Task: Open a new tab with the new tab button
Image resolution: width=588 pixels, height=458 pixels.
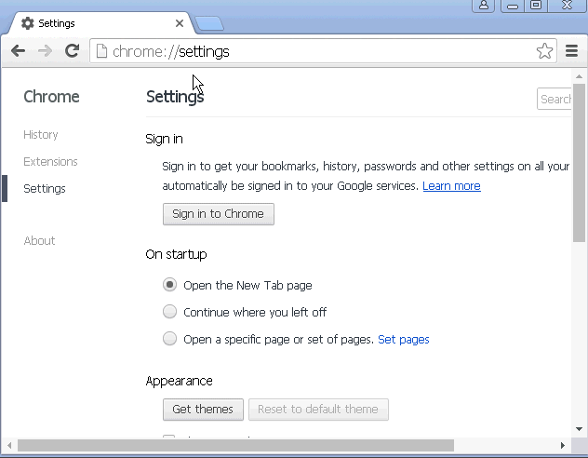Action: pyautogui.click(x=209, y=23)
